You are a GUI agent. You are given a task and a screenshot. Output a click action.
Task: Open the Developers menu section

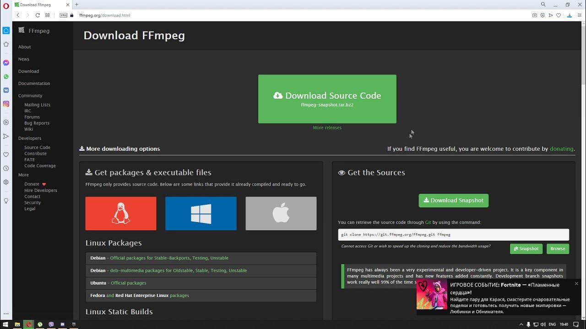(29, 138)
